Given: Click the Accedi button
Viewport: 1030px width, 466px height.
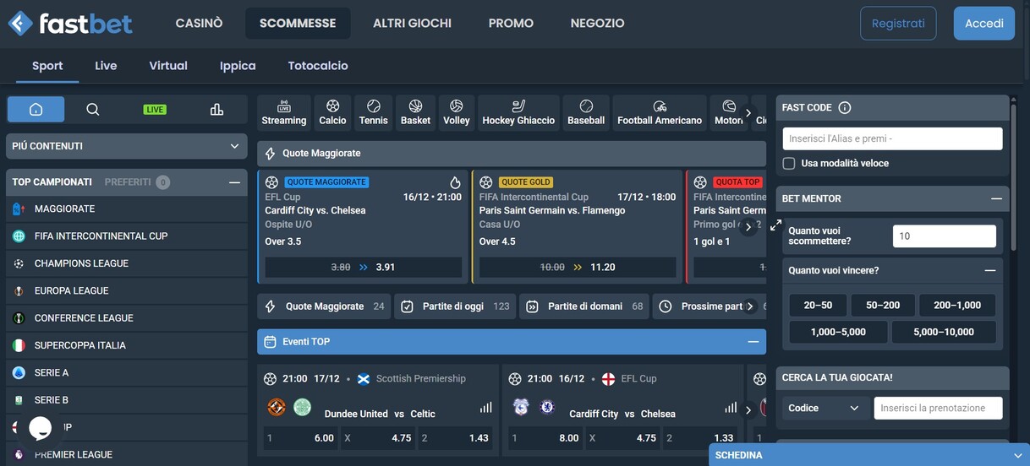Looking at the screenshot, I should click(x=984, y=24).
